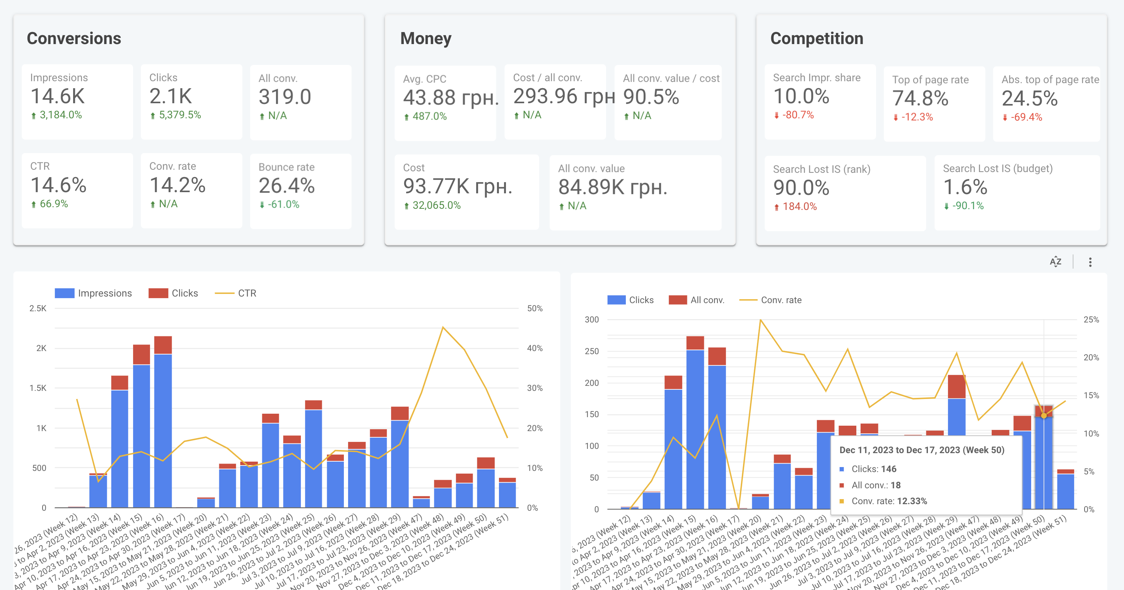The width and height of the screenshot is (1124, 590).
Task: Click 3,184.0% impressions change value
Action: (x=61, y=115)
